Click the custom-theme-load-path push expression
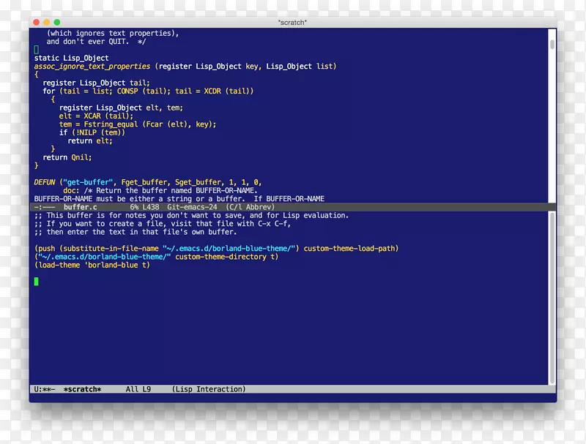The width and height of the screenshot is (586, 444). point(216,248)
